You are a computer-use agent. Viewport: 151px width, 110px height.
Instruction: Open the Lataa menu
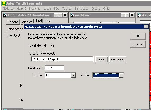coord(47,9)
